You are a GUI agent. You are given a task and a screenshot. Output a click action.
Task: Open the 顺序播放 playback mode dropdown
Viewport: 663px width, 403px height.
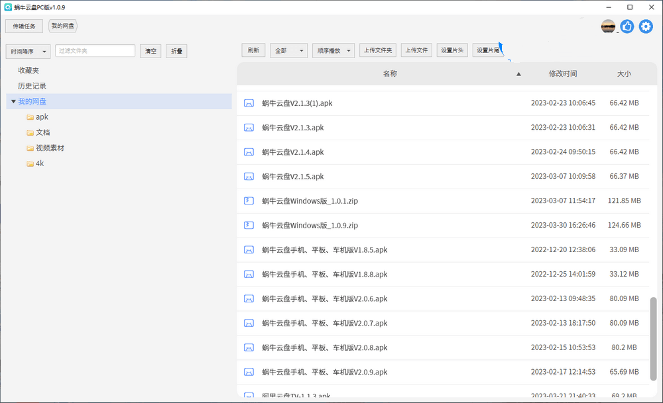point(333,50)
